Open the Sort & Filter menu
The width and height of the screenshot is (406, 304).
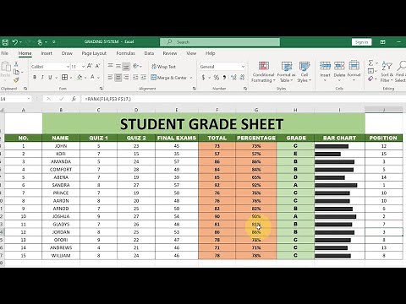pyautogui.click(x=387, y=72)
